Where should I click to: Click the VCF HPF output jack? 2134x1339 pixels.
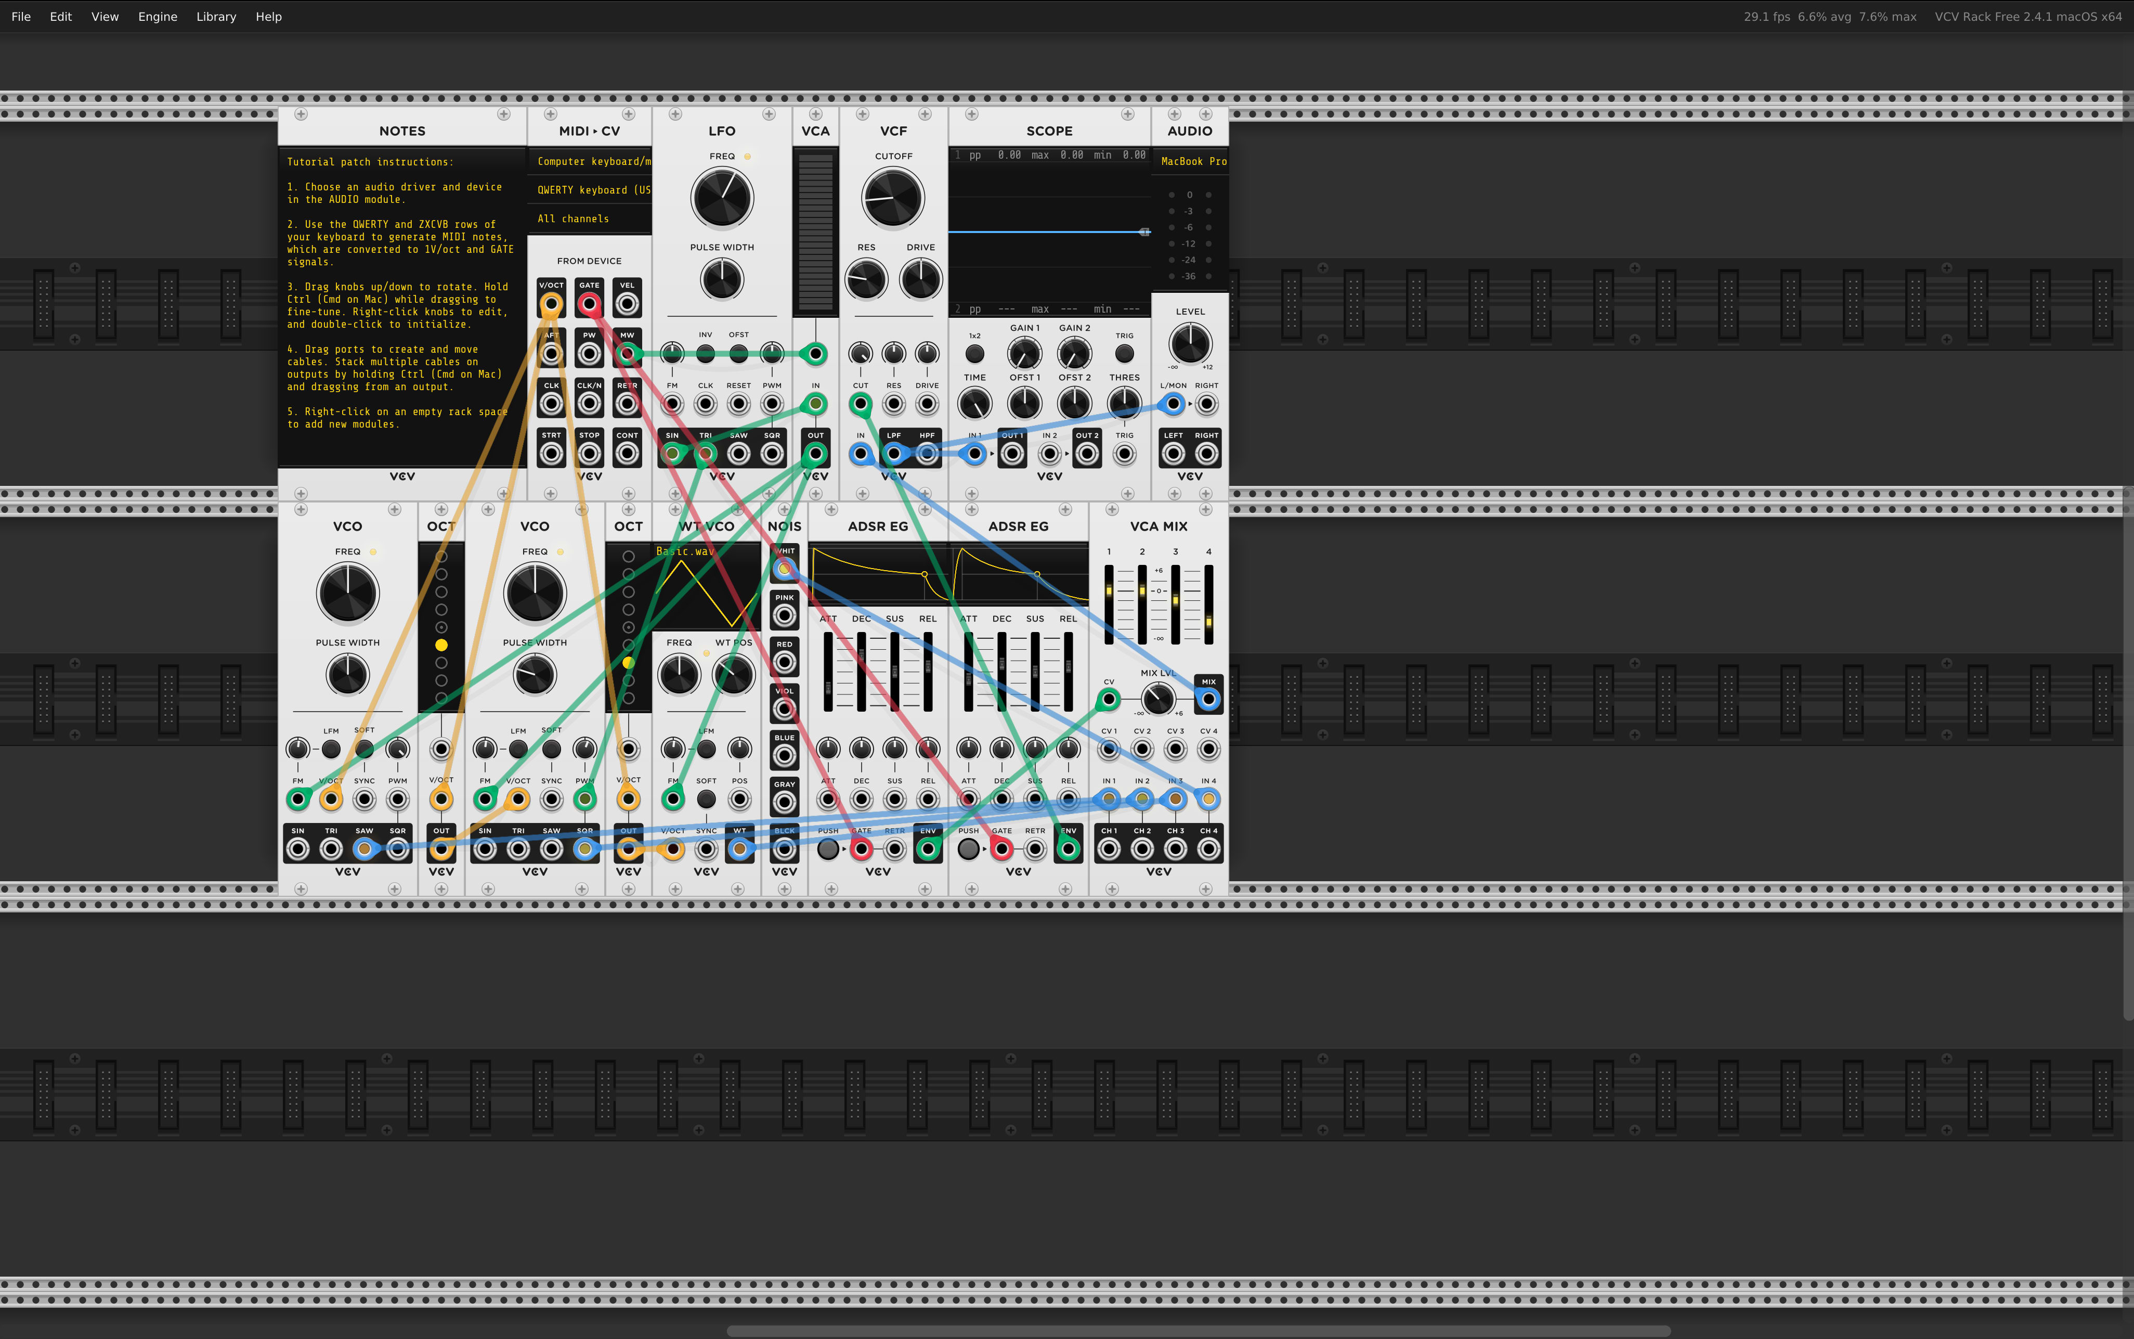pos(927,454)
